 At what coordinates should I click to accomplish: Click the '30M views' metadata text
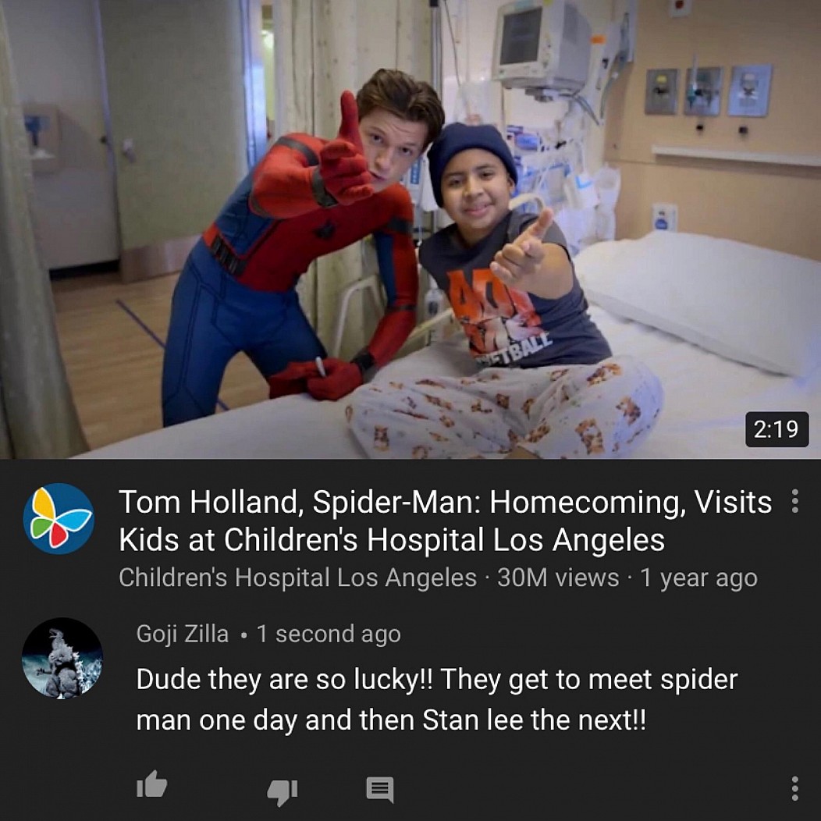pyautogui.click(x=558, y=578)
